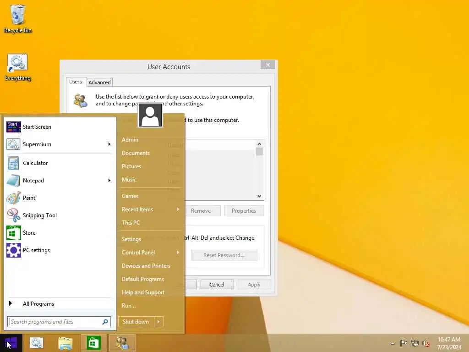Screen dimensions: 469x352
Task: Click the users icon in User Accounts dialog
Action: (x=81, y=100)
